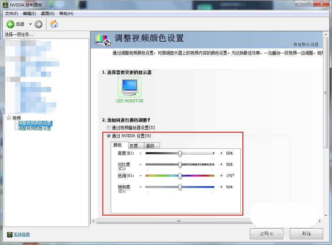Click the 恢复默认设置 link
The image size is (332, 245).
(x=306, y=45)
